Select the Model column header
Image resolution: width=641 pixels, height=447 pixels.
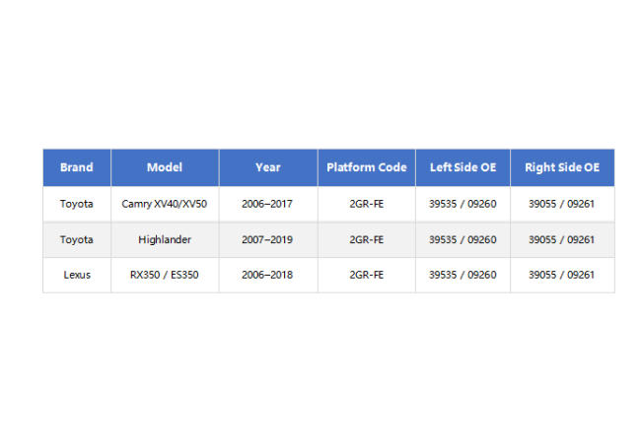click(165, 167)
